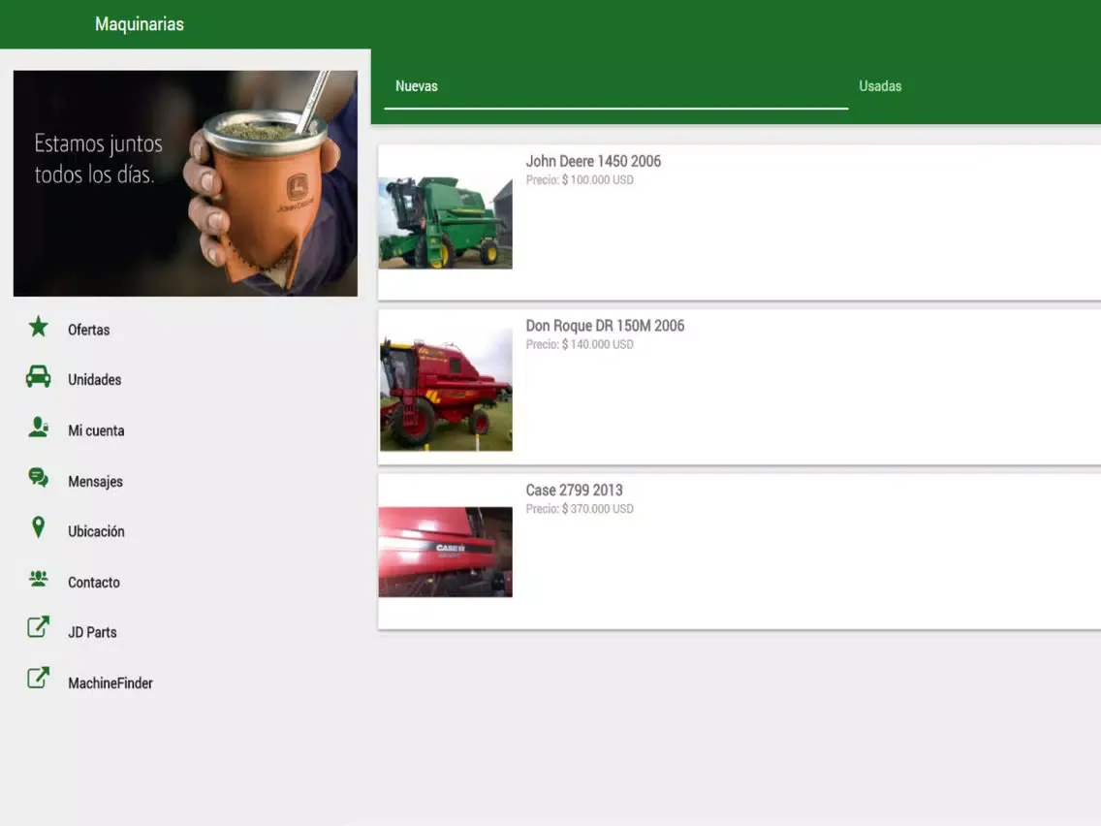Image resolution: width=1101 pixels, height=826 pixels.
Task: Open the Ofertas menu entry
Action: tap(88, 331)
